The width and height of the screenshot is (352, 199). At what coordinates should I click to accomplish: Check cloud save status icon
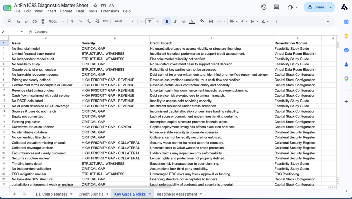coord(112,6)
